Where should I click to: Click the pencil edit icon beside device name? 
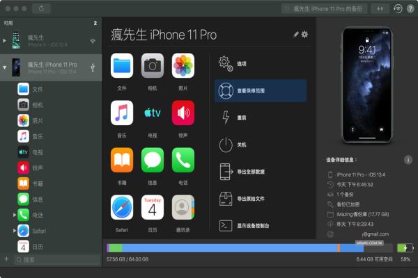pos(296,34)
